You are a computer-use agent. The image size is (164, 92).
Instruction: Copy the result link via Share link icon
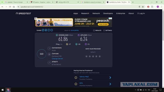coord(43,30)
